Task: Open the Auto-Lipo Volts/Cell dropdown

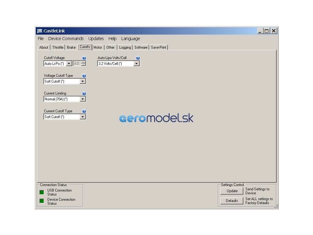Action: point(137,64)
